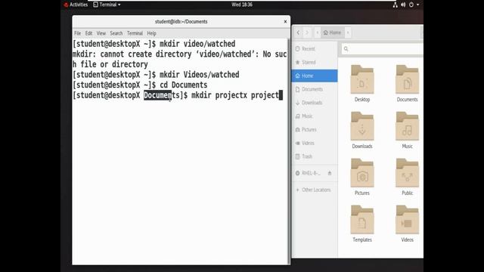Screen dimensions: 484x272
Task: Open the Pictures folder icon in Files
Action: tap(362, 173)
